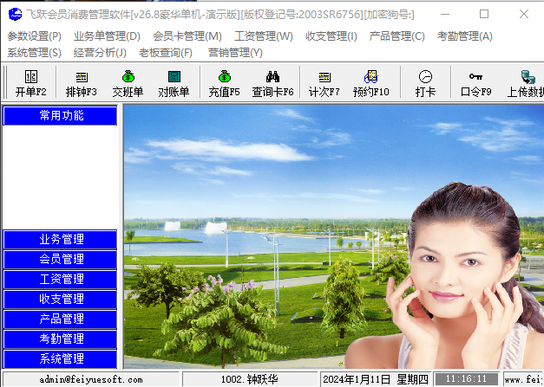Open the 会员卡管理(M) menu

tap(187, 36)
